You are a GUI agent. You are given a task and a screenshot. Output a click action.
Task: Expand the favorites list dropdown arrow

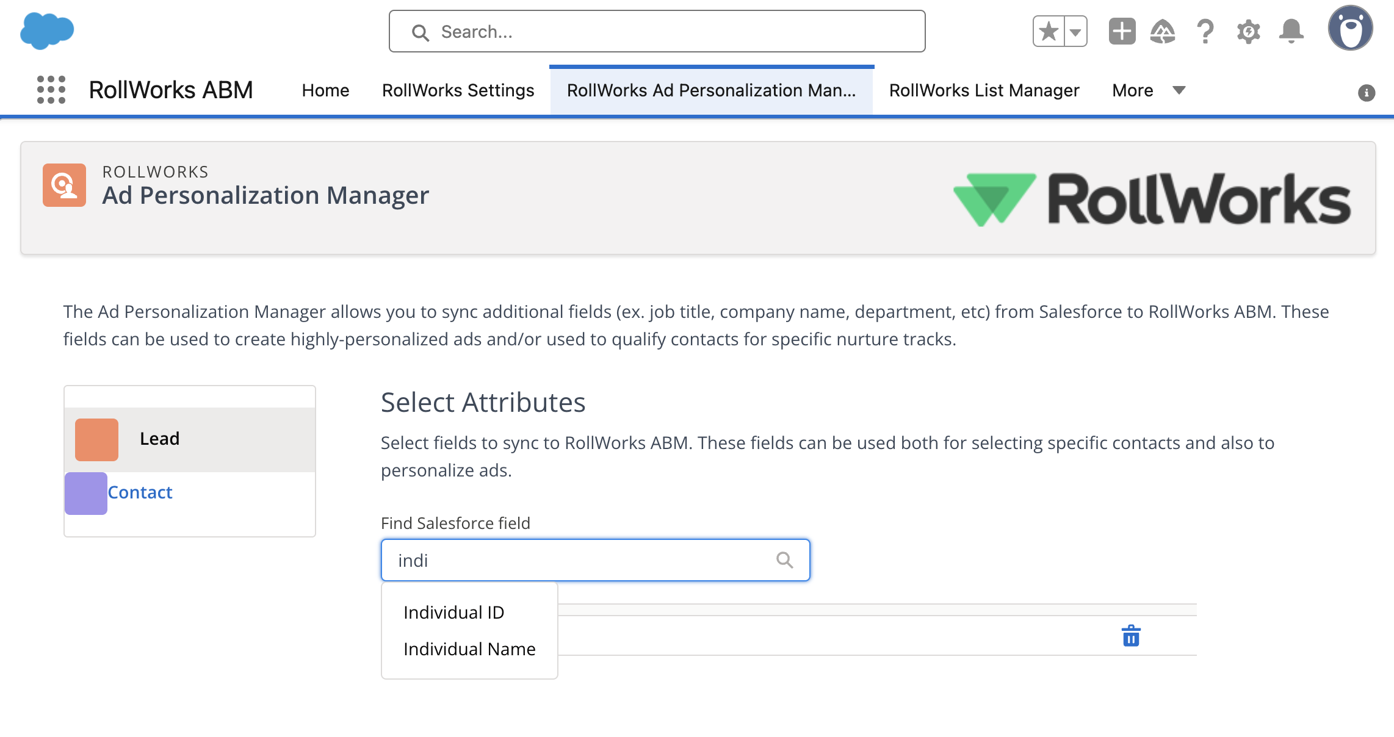[x=1075, y=31]
